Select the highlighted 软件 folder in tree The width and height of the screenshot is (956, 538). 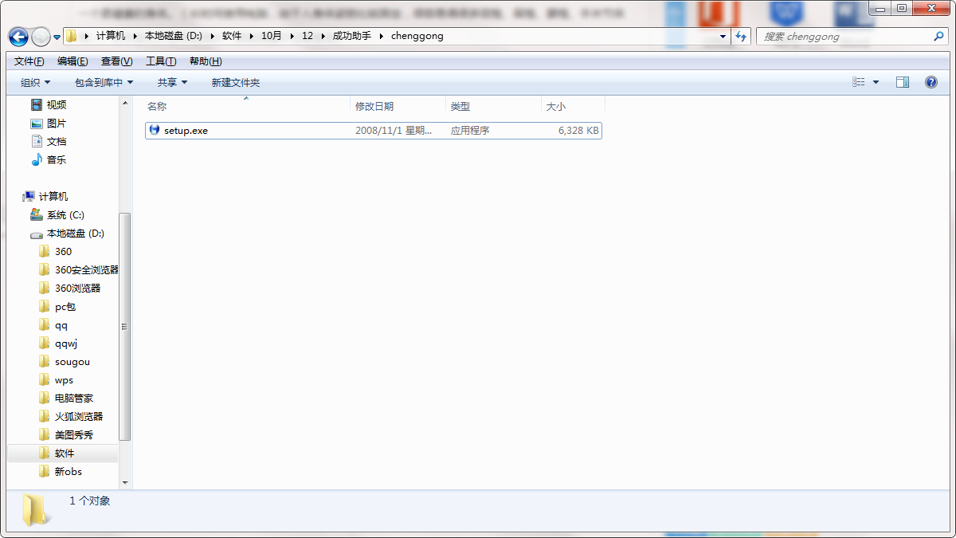(65, 453)
